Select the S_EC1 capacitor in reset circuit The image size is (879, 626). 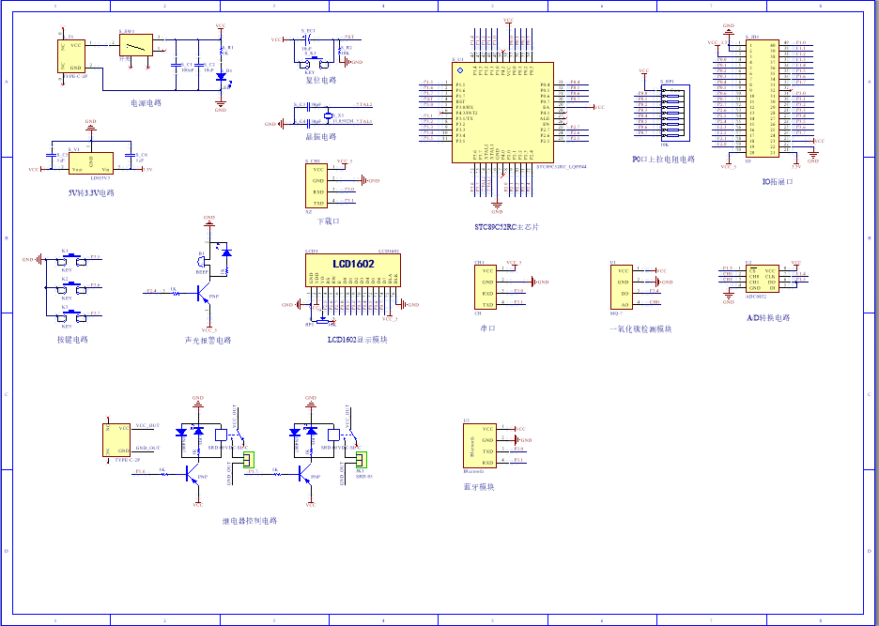pos(307,39)
